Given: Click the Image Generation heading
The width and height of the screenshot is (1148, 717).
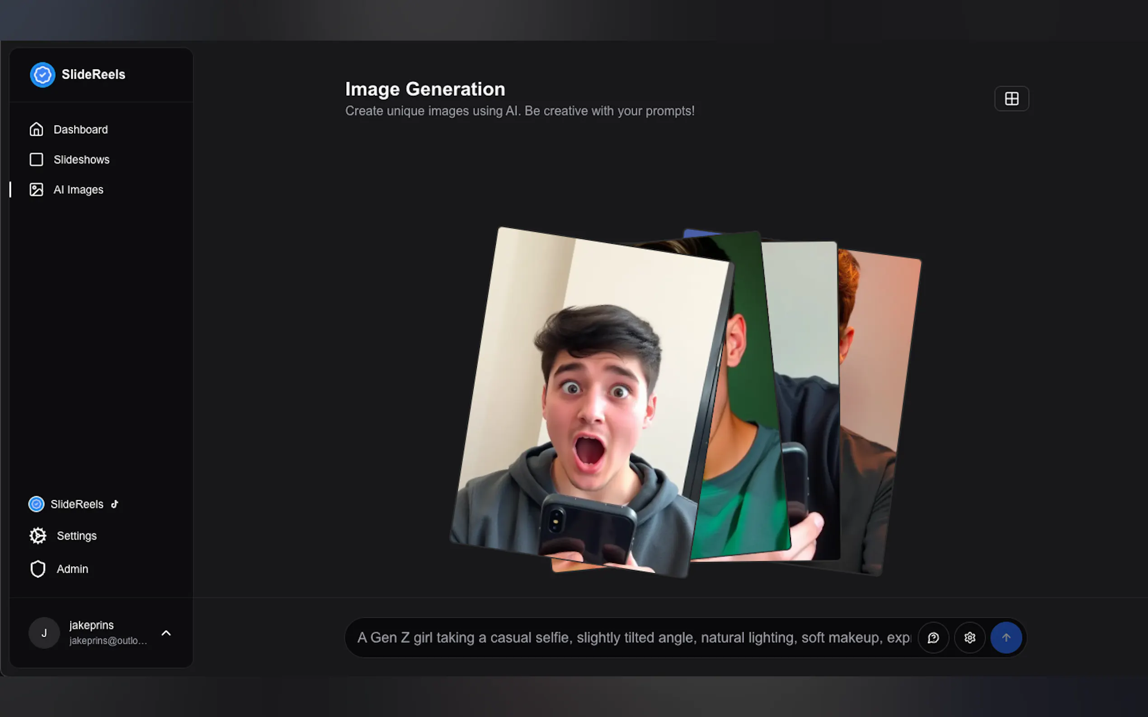Looking at the screenshot, I should click(425, 88).
